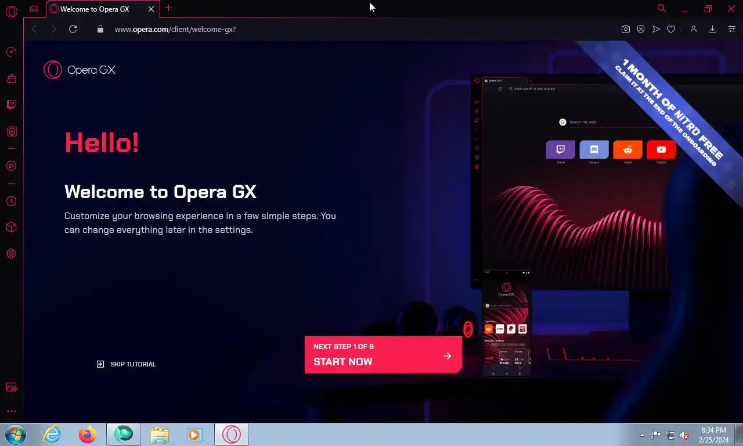This screenshot has width=743, height=446.
Task: View site security padlock info
Action: [100, 29]
